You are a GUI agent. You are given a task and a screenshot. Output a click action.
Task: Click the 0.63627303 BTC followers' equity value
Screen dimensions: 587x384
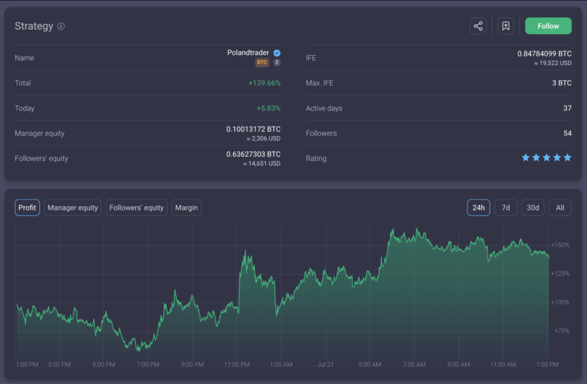point(253,154)
